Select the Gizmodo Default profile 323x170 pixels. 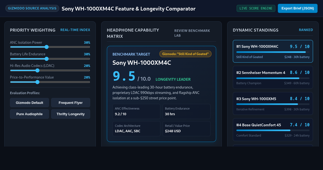click(29, 103)
